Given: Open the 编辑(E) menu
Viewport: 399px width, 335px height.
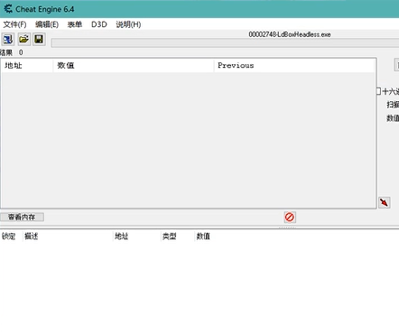Looking at the screenshot, I should point(47,24).
